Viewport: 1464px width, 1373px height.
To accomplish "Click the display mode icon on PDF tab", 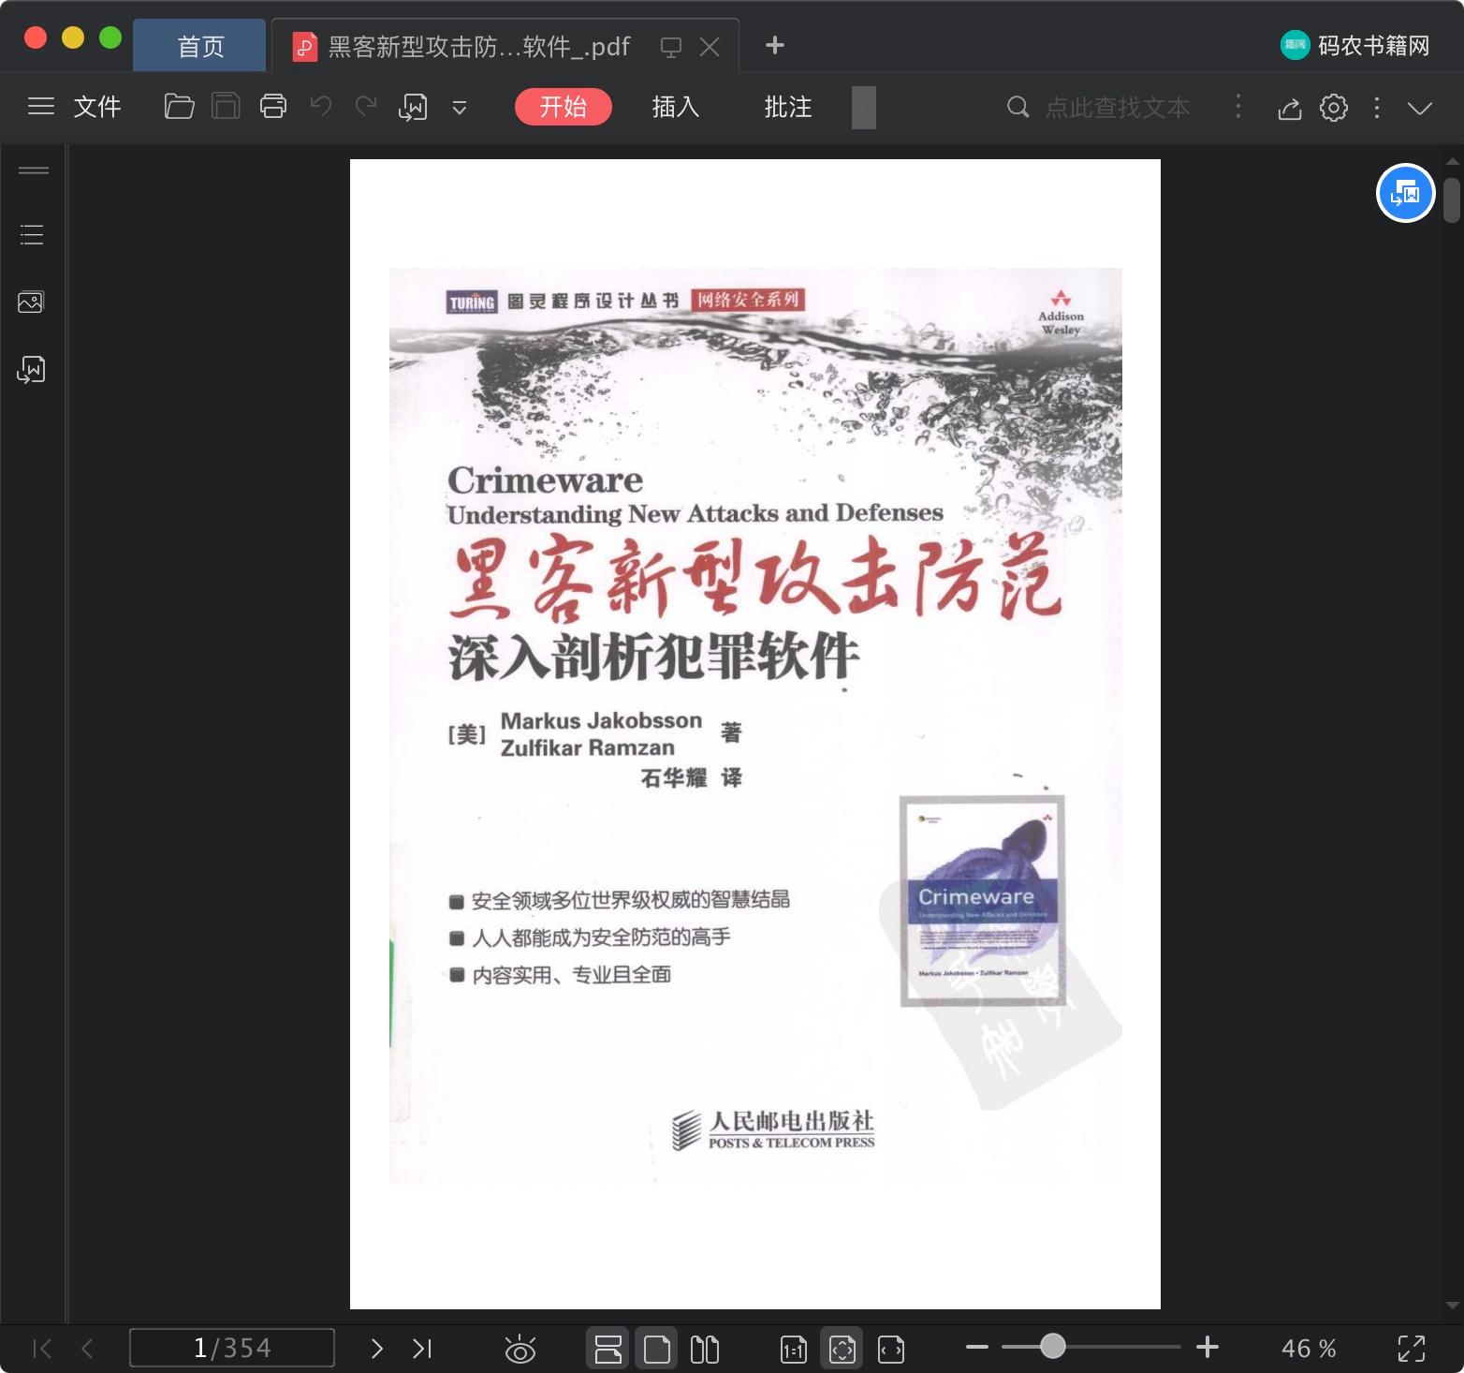I will (x=671, y=47).
